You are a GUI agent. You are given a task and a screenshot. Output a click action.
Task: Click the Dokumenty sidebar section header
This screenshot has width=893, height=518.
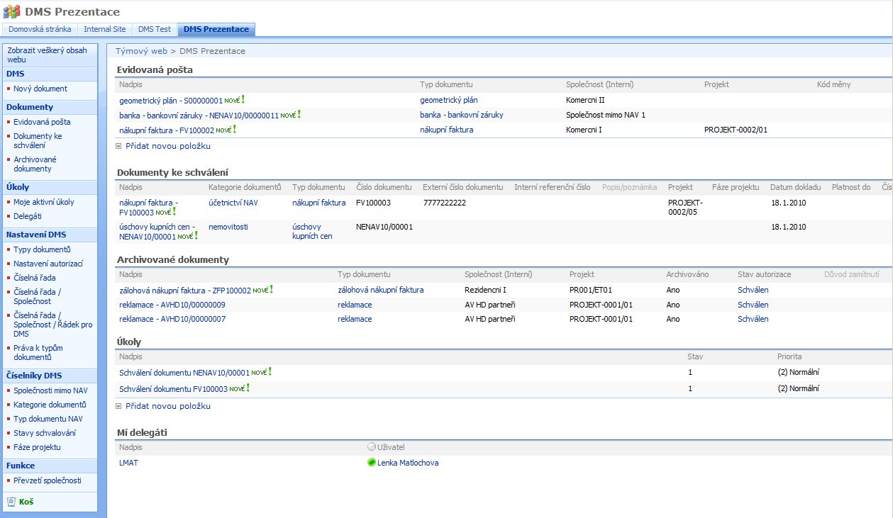[x=30, y=107]
